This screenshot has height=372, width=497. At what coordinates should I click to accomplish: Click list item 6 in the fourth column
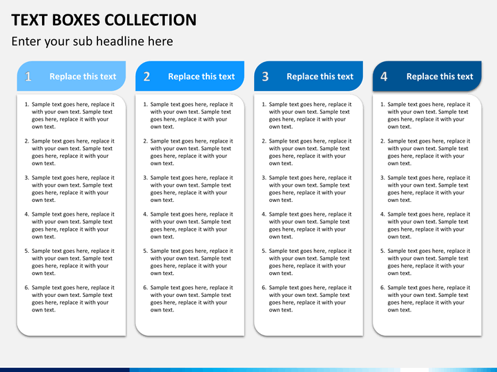pyautogui.click(x=425, y=298)
